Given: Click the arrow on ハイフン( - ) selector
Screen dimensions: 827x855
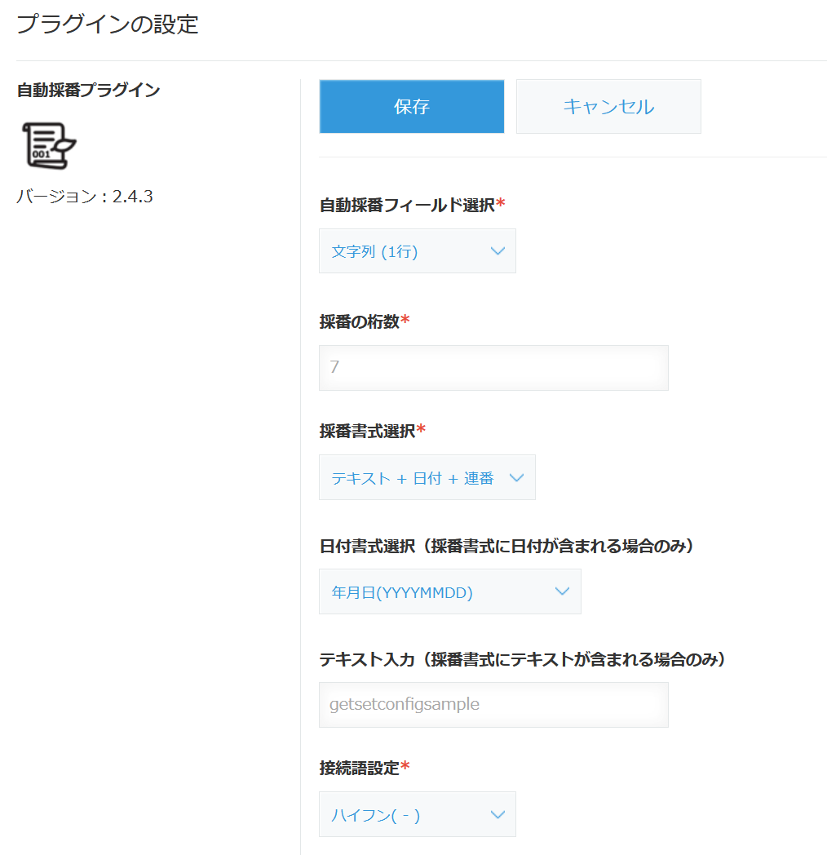Looking at the screenshot, I should (498, 814).
